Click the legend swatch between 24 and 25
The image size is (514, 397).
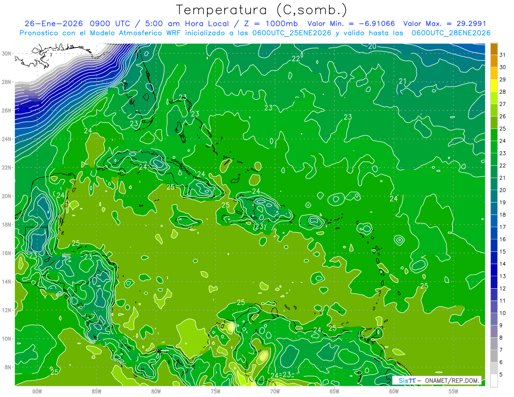click(494, 135)
